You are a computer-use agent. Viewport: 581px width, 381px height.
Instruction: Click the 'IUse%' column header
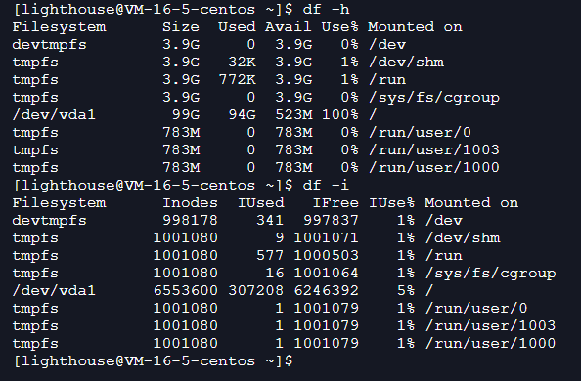[391, 203]
